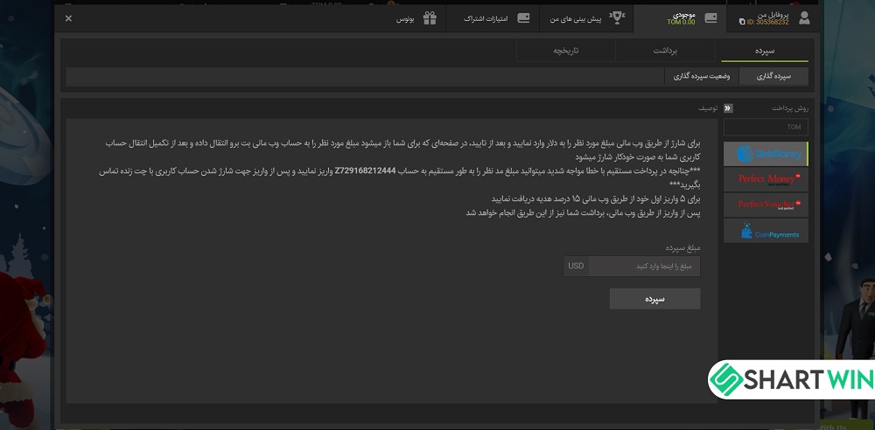Viewport: 875px width, 430px height.
Task: Open پیش بینی های من section
Action: pos(586,18)
